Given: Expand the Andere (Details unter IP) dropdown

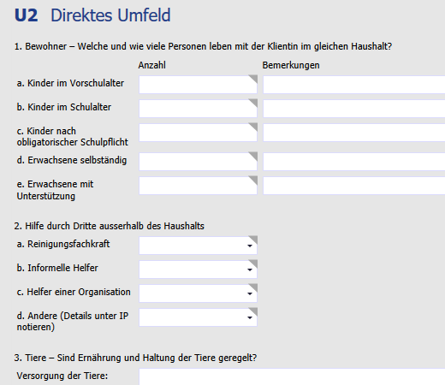Looking at the screenshot, I should click(198, 317).
